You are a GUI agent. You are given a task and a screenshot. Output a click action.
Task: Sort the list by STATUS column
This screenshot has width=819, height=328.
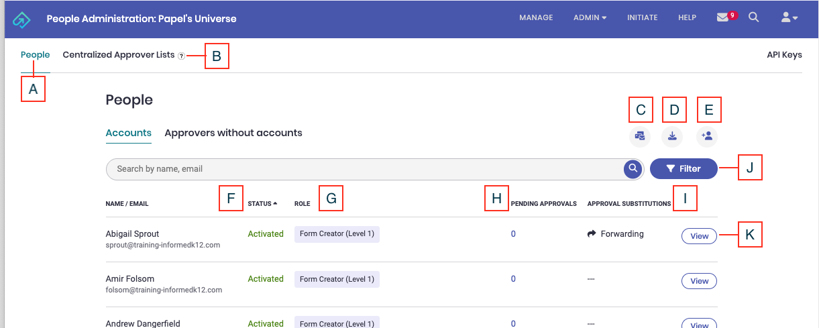tap(262, 204)
